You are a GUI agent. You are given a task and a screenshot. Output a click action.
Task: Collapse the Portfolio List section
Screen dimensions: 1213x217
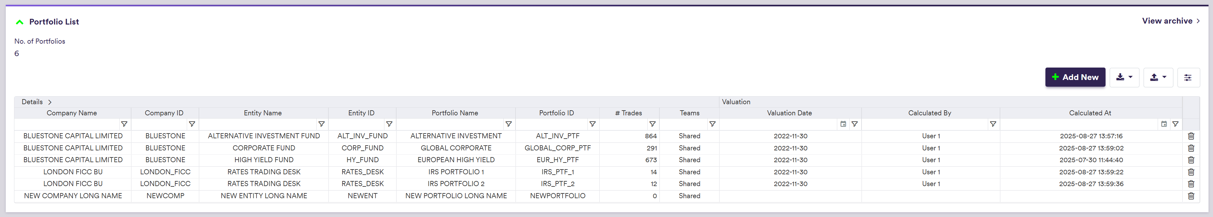coord(20,22)
